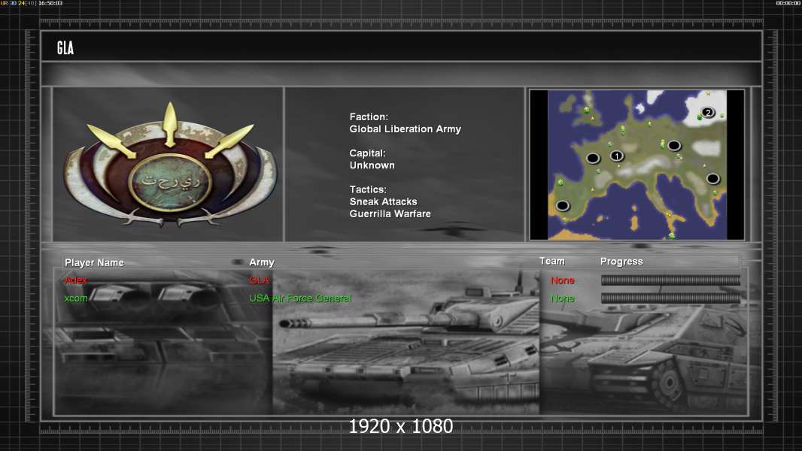Click the 'Global Liberation Army' faction text
This screenshot has height=451, width=802.
pyautogui.click(x=405, y=129)
